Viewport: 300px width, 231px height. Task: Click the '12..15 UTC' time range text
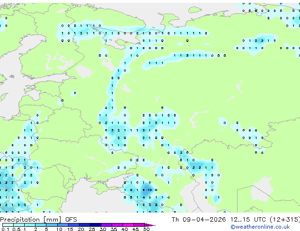coord(248,219)
